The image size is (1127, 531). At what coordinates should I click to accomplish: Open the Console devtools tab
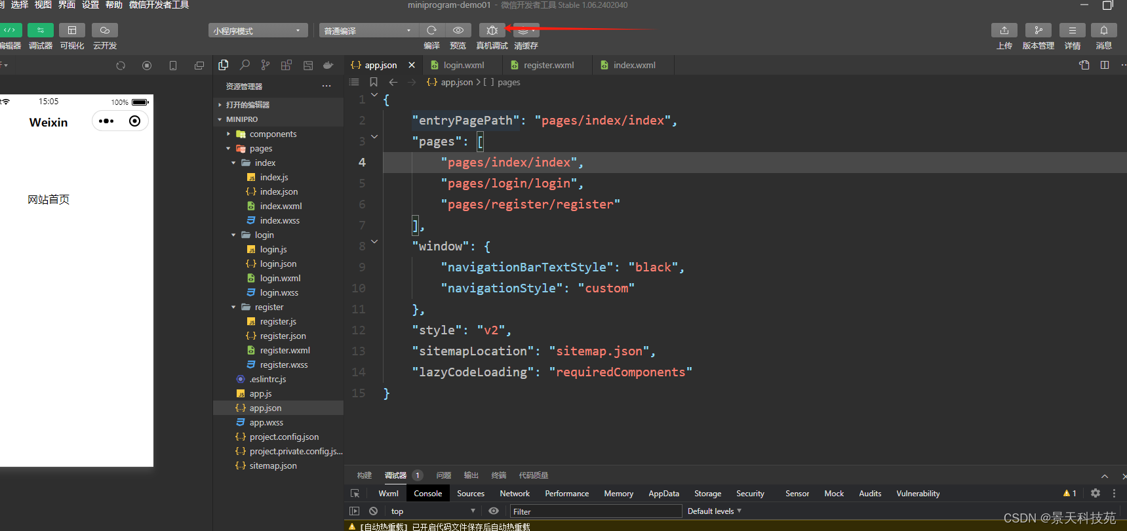click(x=428, y=494)
